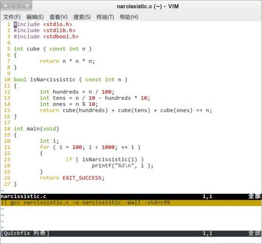Click the opening brace on line 6
Viewport: 262px width, 244px height.
pos(15,55)
